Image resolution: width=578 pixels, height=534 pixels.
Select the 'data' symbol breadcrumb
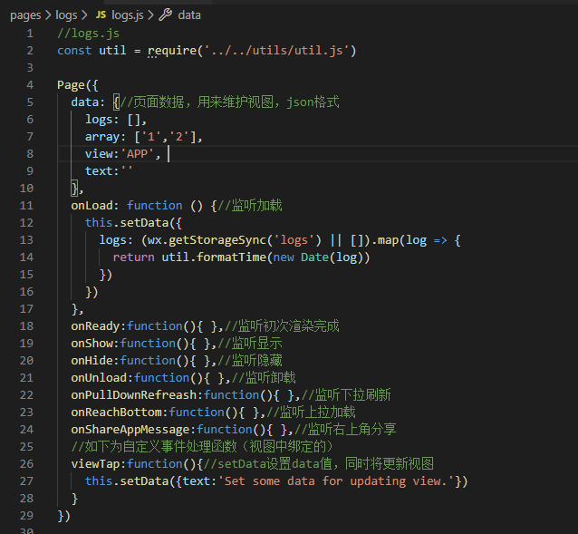tap(189, 15)
